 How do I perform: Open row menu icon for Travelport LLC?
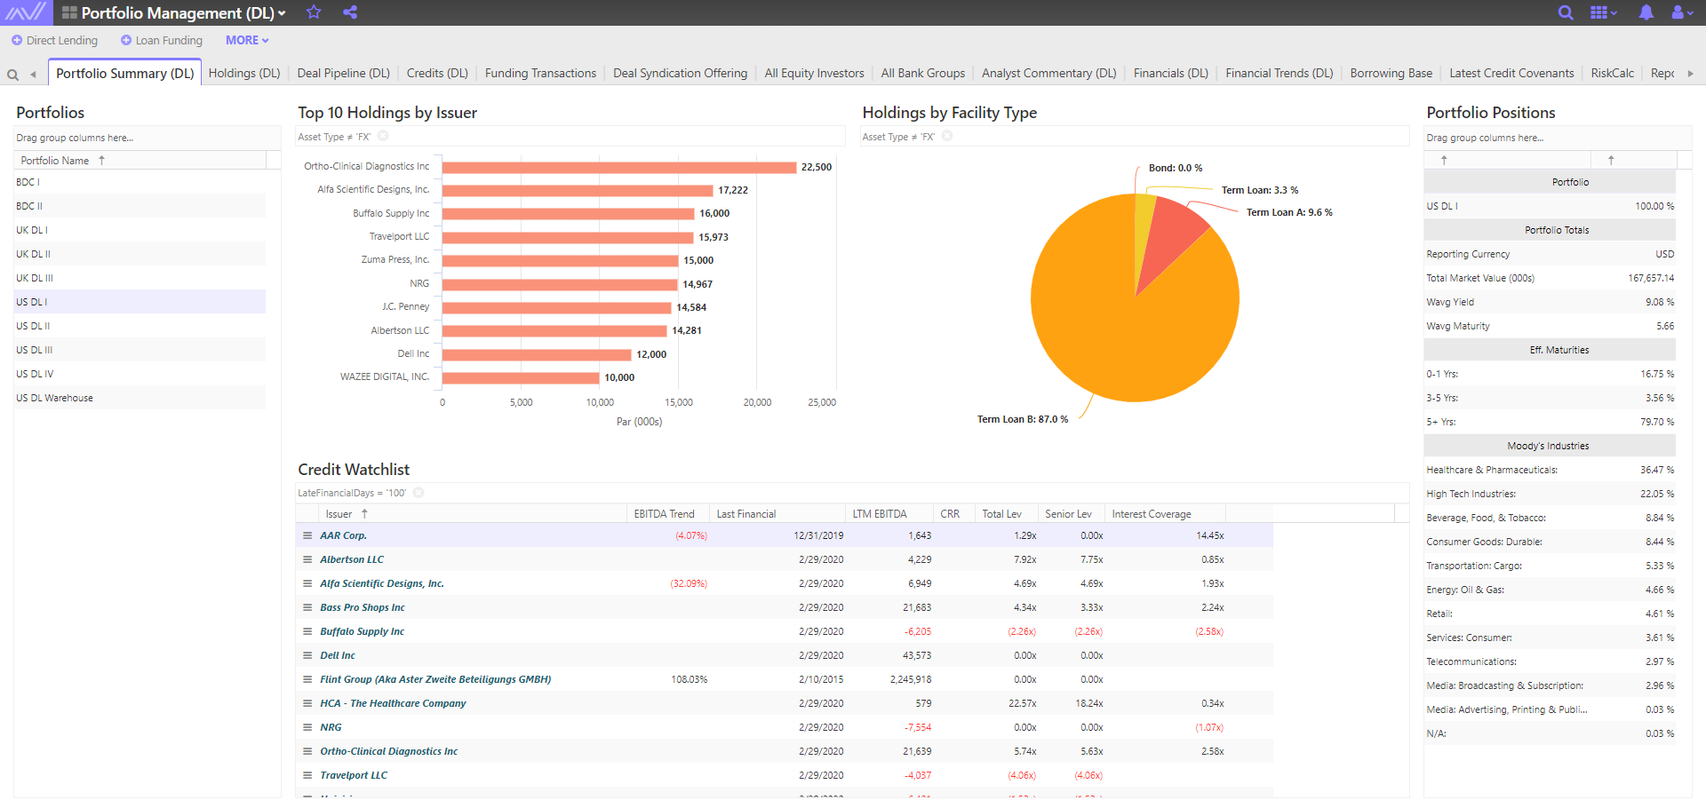point(307,775)
